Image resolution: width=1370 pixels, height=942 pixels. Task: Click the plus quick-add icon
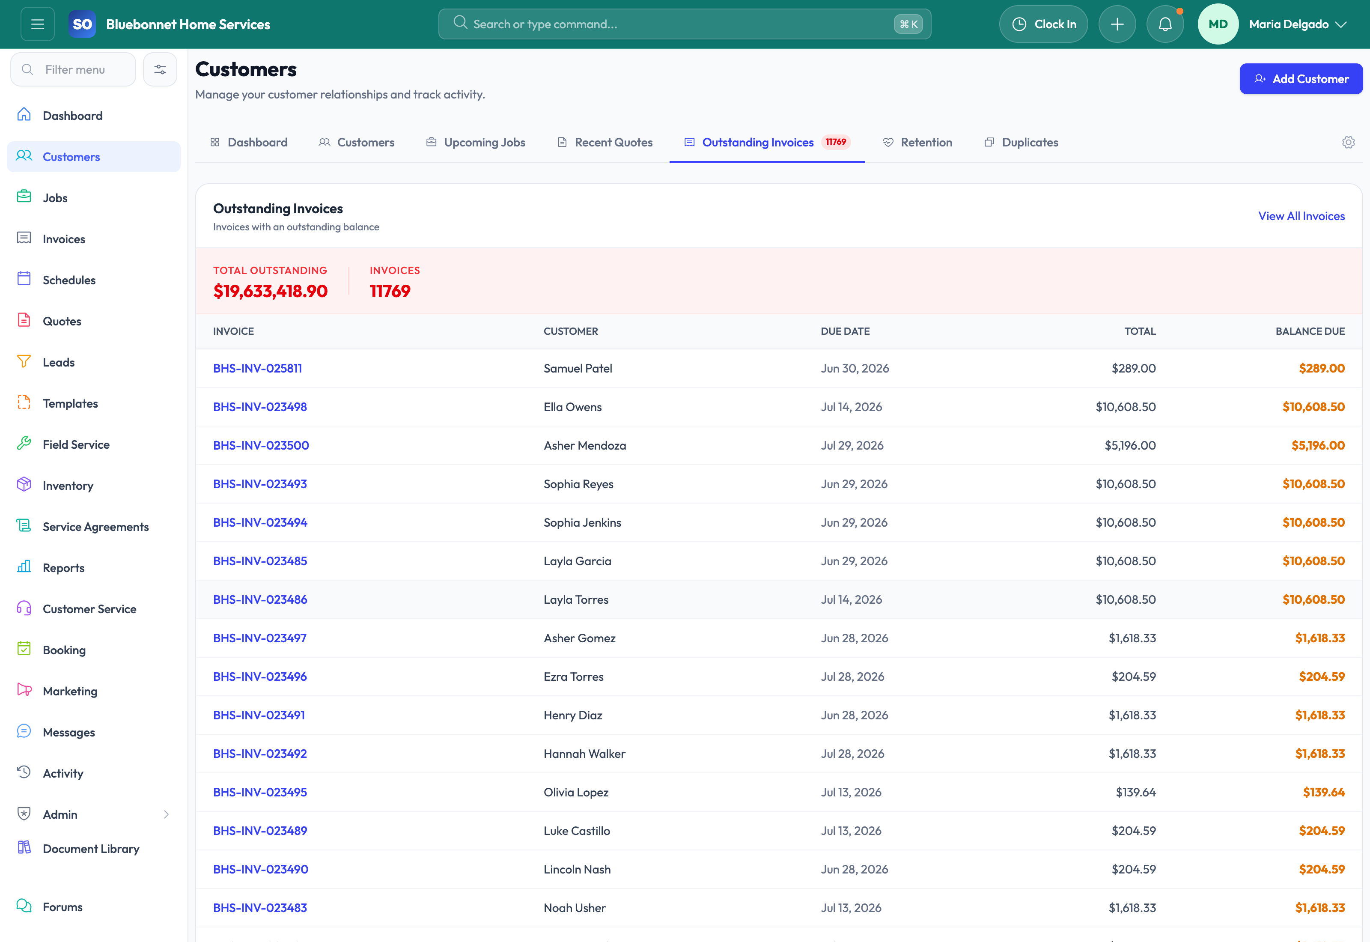tap(1117, 24)
